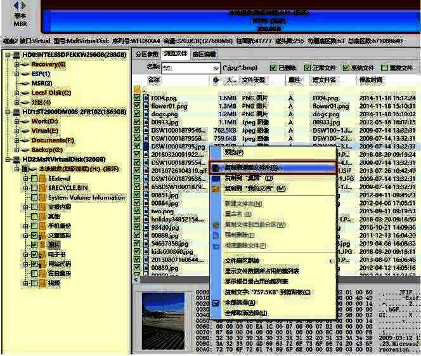Switch to the 分区参数 tab
This screenshot has width=421, height=356.
146,54
